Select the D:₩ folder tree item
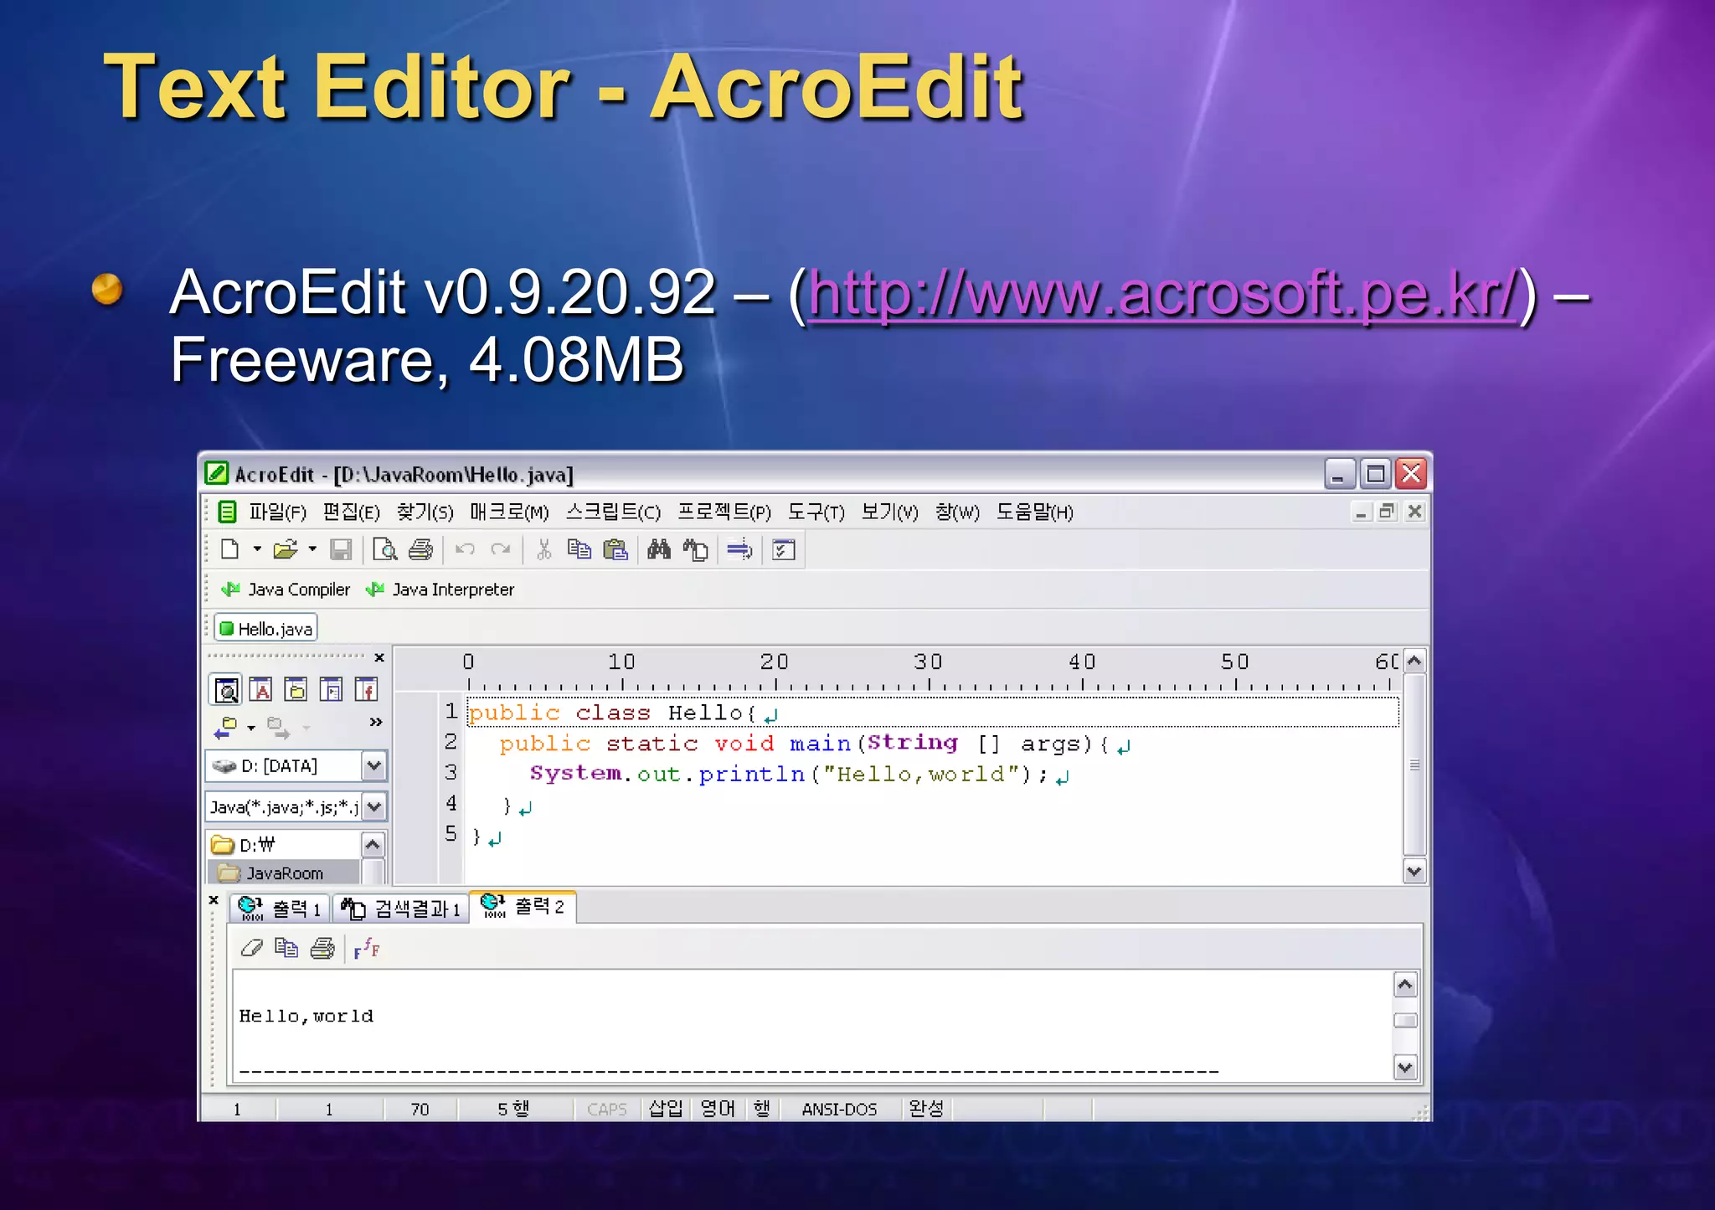Image resolution: width=1715 pixels, height=1210 pixels. coord(245,844)
